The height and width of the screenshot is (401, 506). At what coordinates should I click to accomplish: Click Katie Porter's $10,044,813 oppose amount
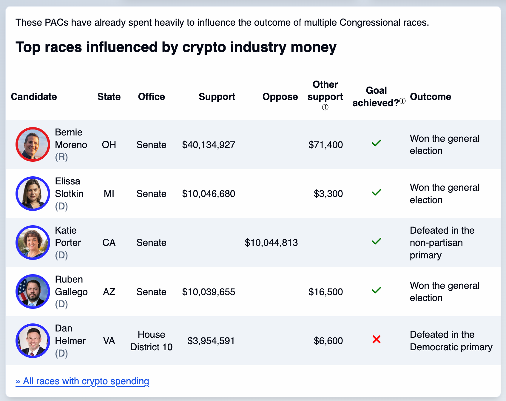pyautogui.click(x=271, y=243)
